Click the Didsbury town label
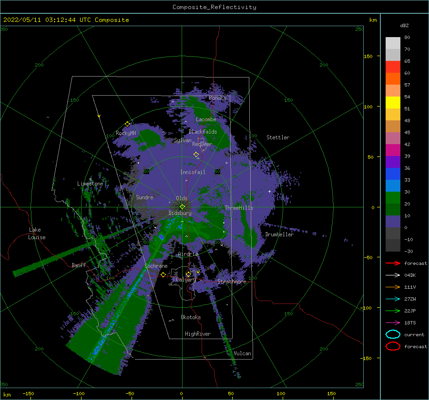 click(180, 213)
